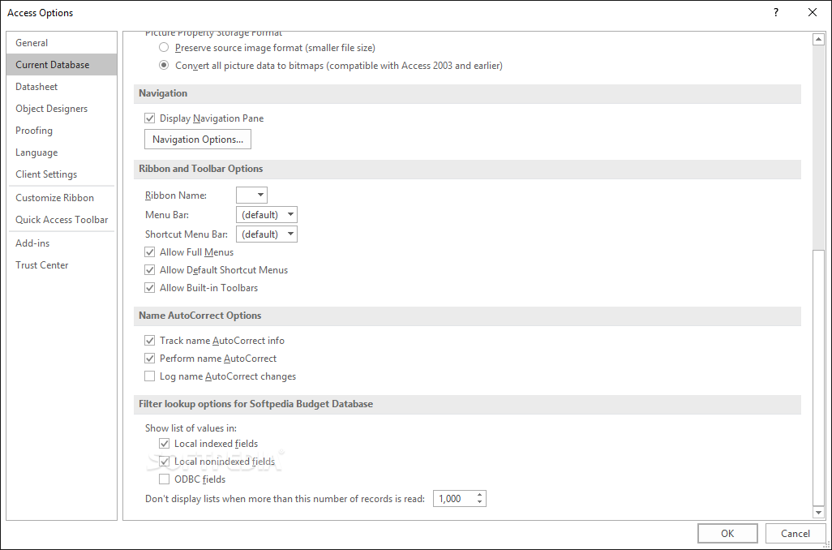
Task: Disable Allow Built-in Toolbars
Action: tap(150, 288)
